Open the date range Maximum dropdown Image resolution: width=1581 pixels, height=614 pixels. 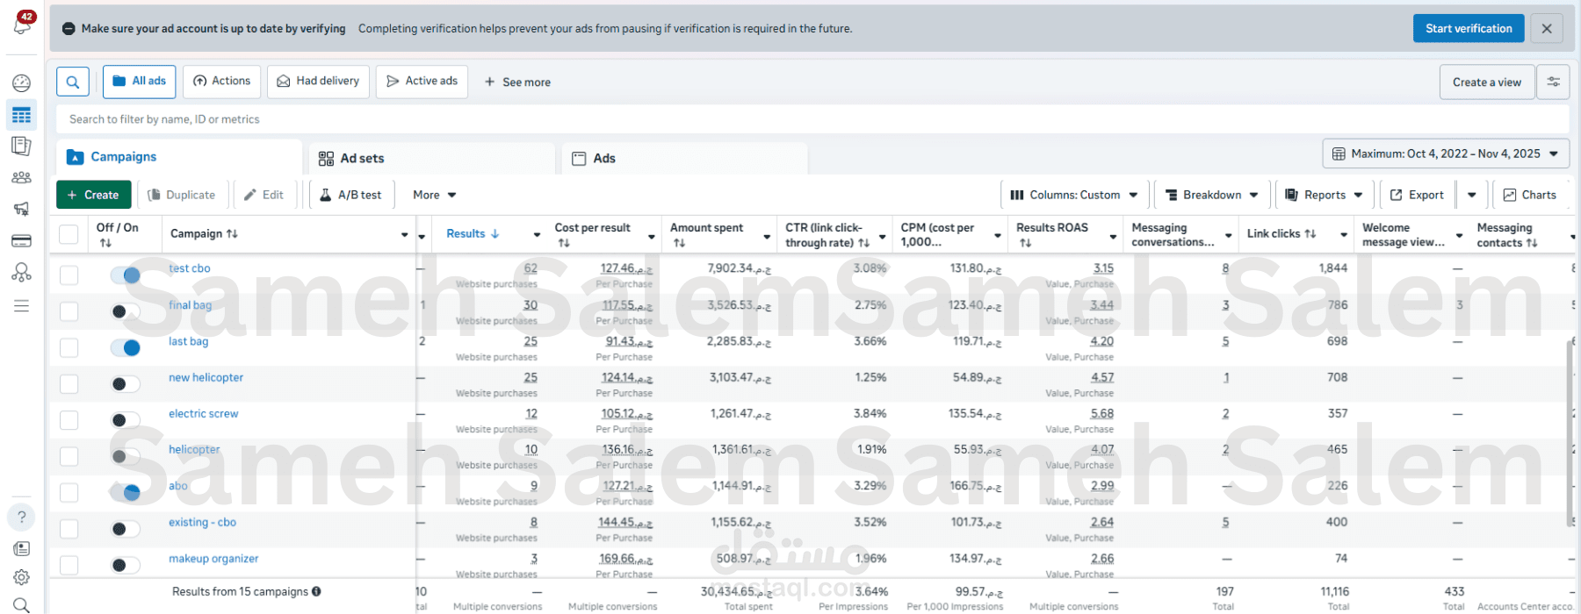(x=1446, y=153)
